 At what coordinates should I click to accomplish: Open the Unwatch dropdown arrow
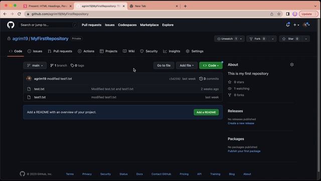(x=241, y=39)
